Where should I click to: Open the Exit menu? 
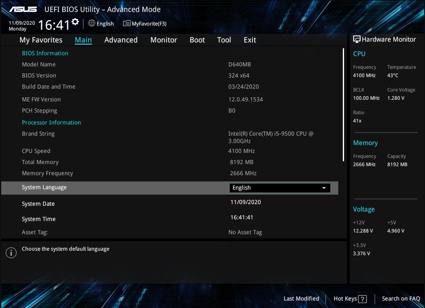pyautogui.click(x=249, y=40)
